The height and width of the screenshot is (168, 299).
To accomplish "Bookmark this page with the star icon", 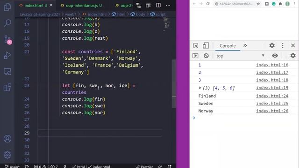I will coord(258,4).
